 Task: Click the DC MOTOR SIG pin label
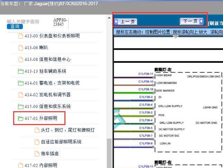[x=169, y=136]
